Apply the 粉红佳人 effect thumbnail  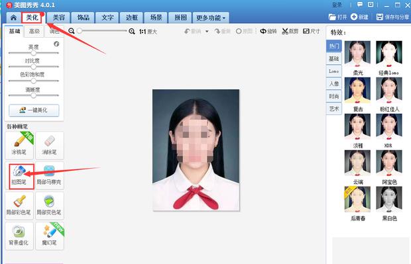pyautogui.click(x=389, y=90)
